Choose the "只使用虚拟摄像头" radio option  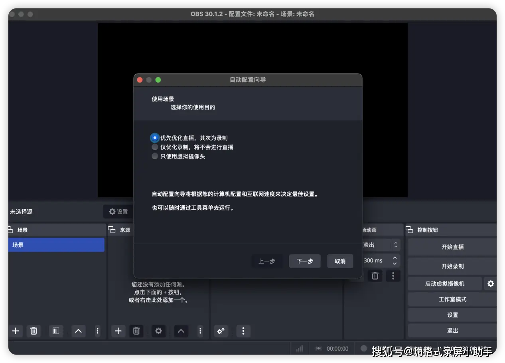155,156
